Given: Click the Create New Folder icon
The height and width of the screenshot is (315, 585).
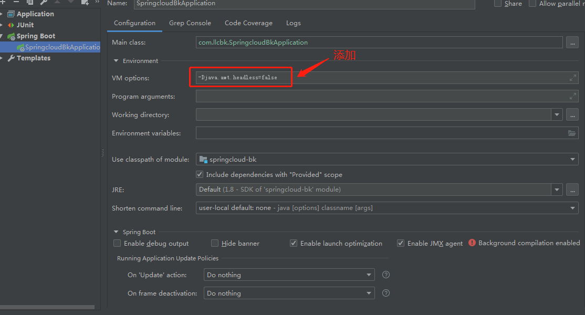Looking at the screenshot, I should pos(85,2).
